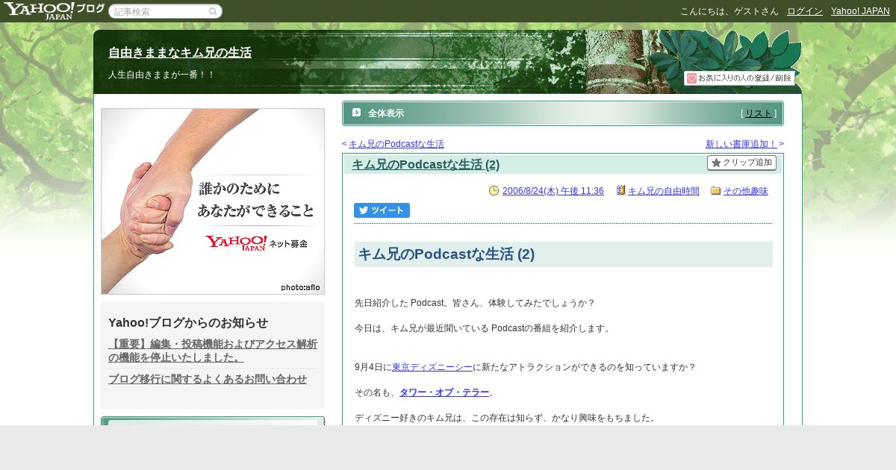Open Yahoo! JAPAN link in header

[x=860, y=11]
